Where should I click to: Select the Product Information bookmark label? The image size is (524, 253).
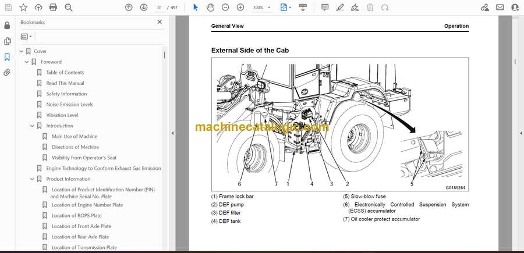[68, 179]
